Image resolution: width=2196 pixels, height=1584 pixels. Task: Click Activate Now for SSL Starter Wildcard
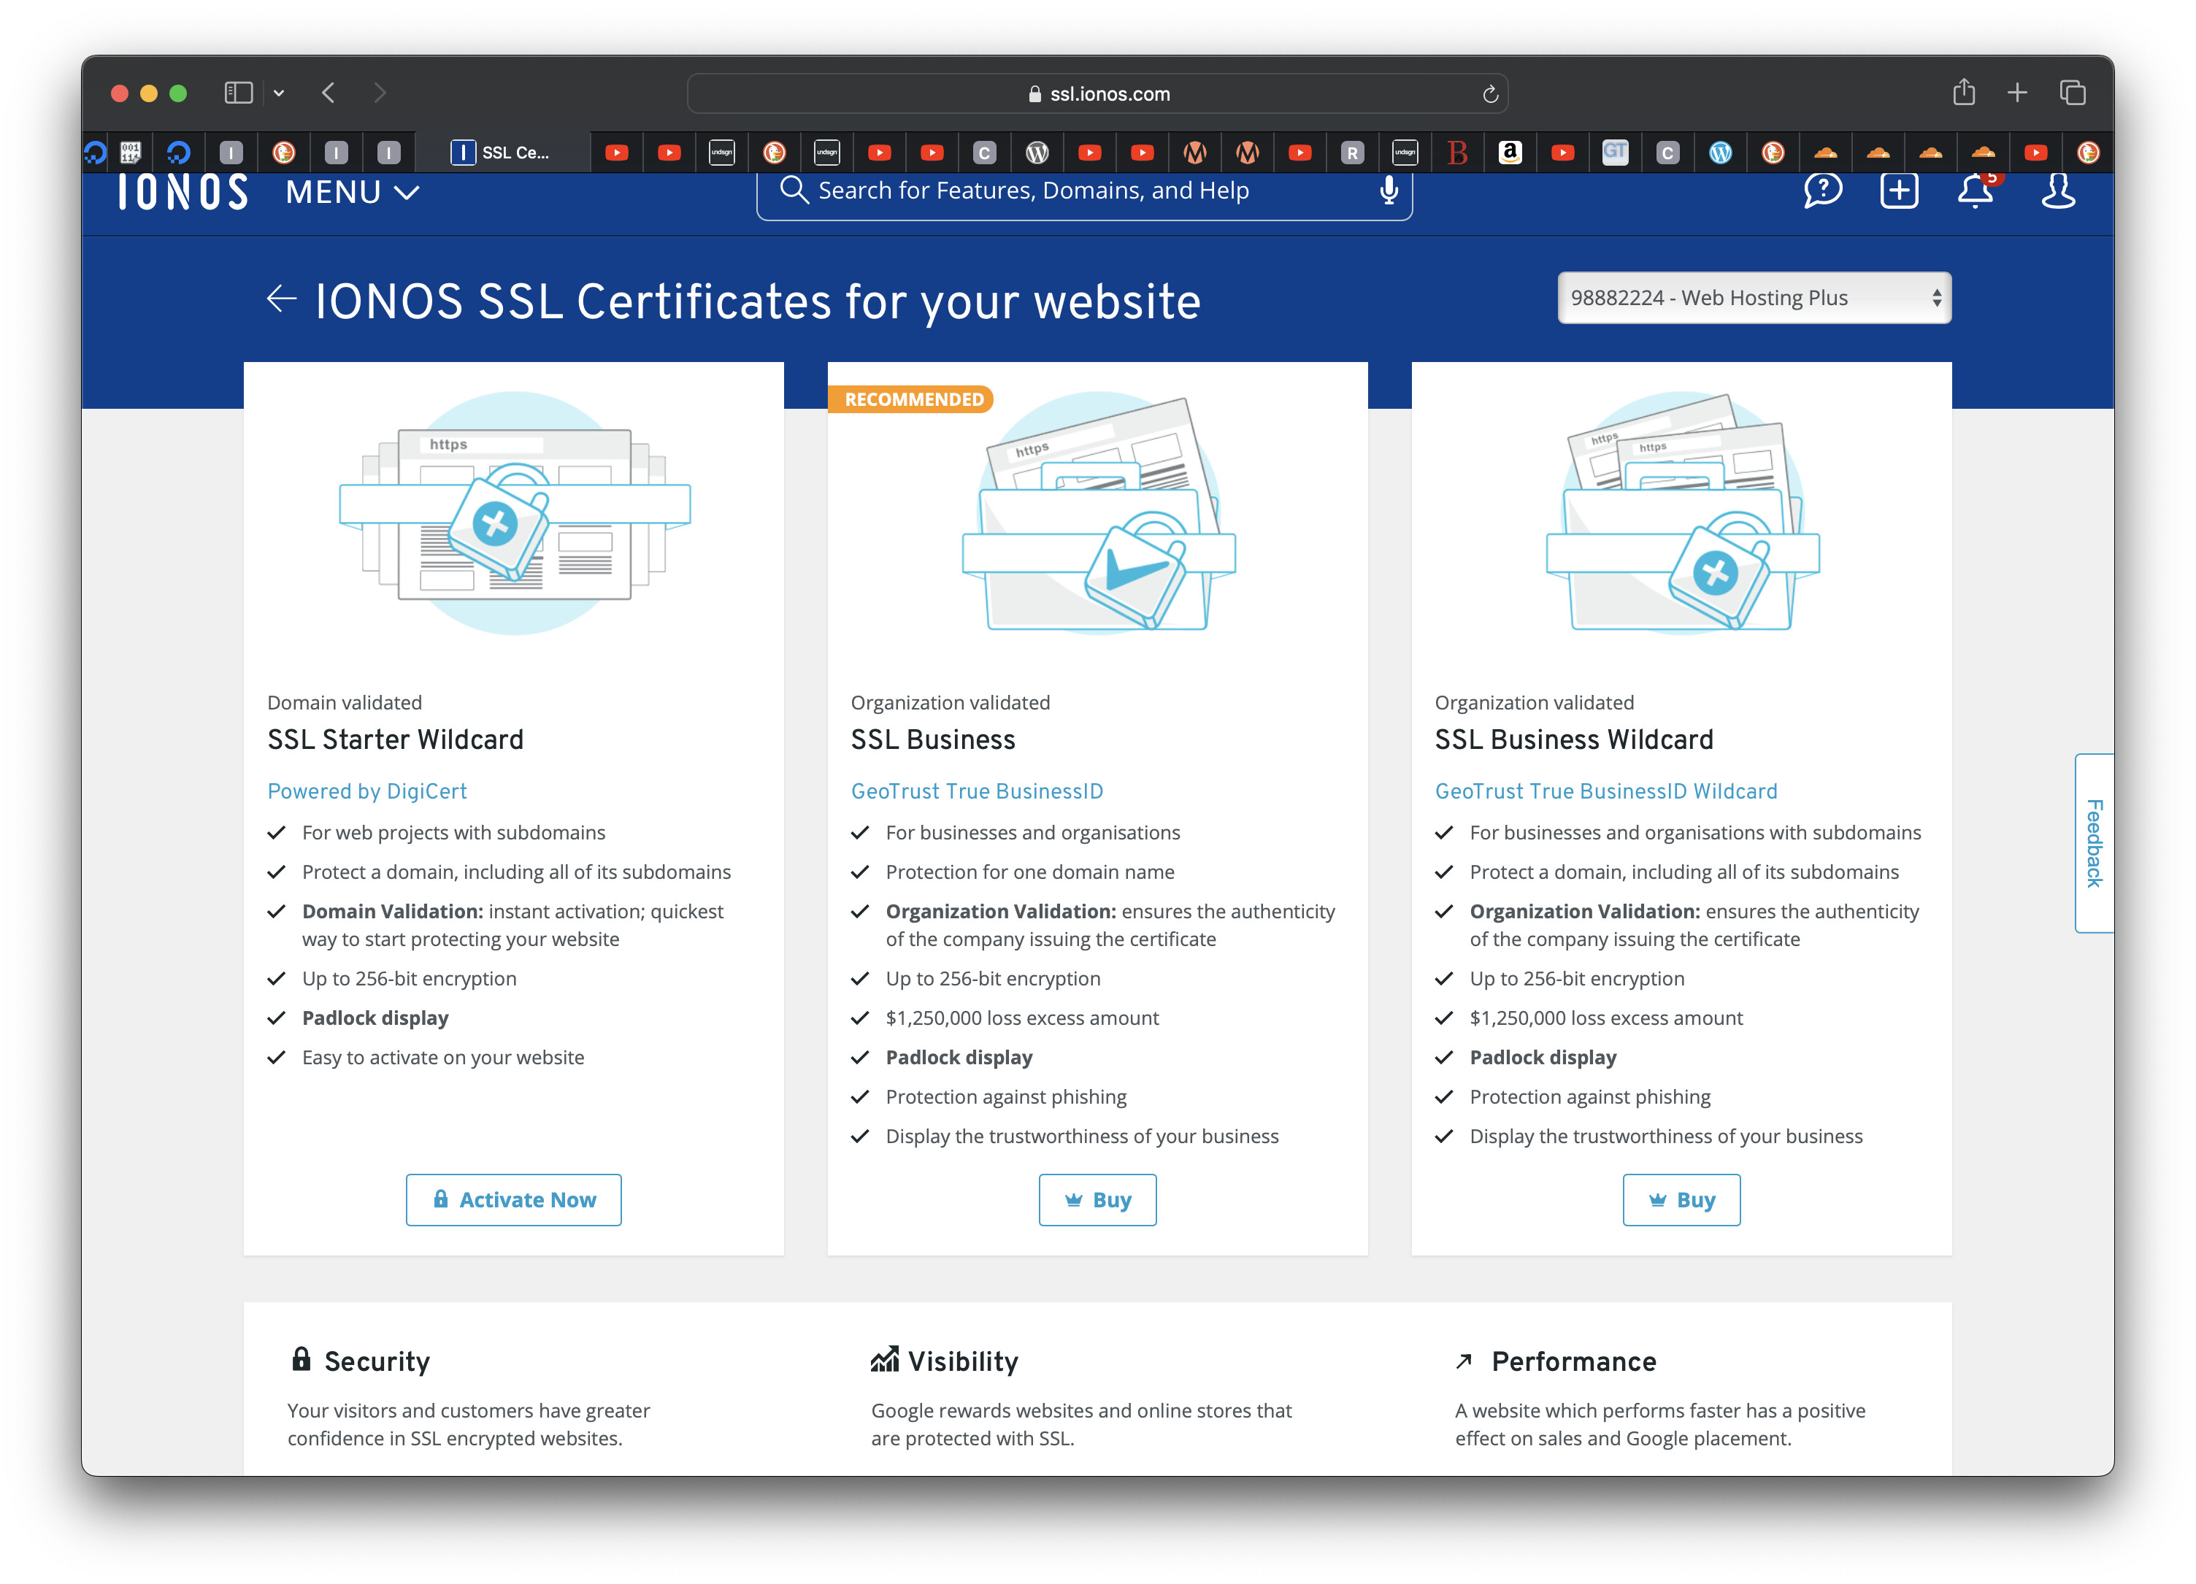pos(513,1199)
